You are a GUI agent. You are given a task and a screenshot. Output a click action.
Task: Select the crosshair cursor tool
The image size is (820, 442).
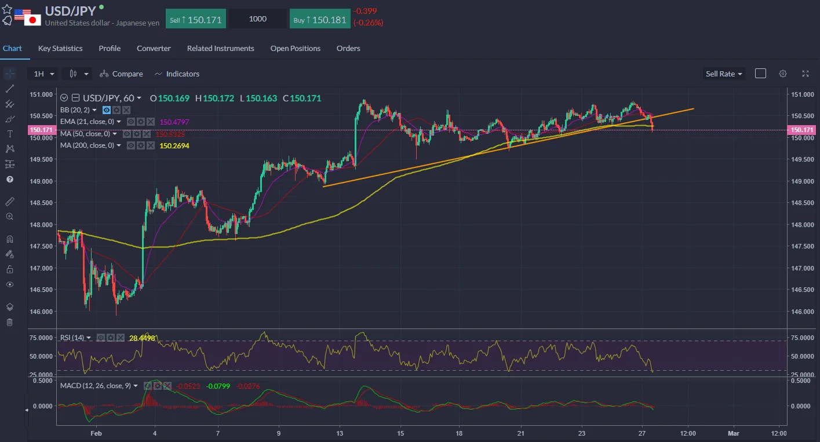pyautogui.click(x=9, y=74)
